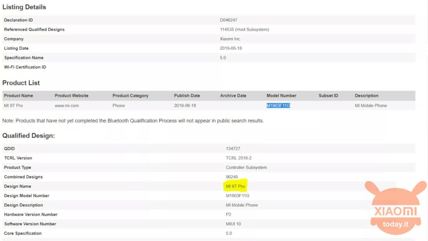Screen dimensions: 428x241
Task: Select the "Product Type" label
Action: point(18,167)
